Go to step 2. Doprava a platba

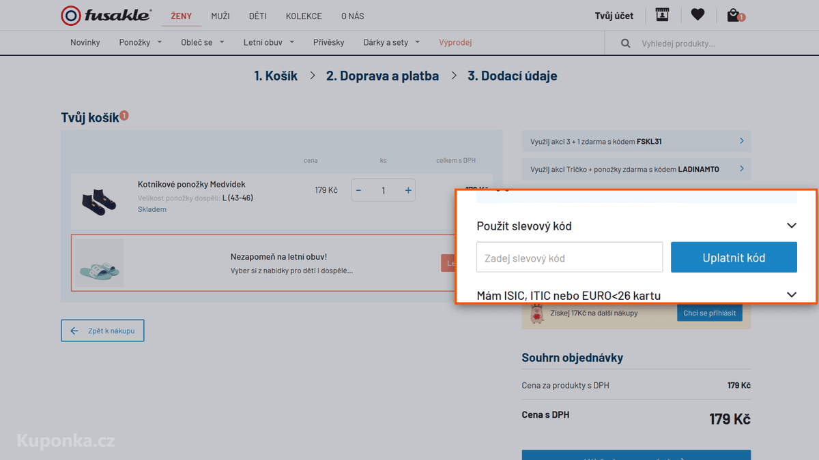382,76
